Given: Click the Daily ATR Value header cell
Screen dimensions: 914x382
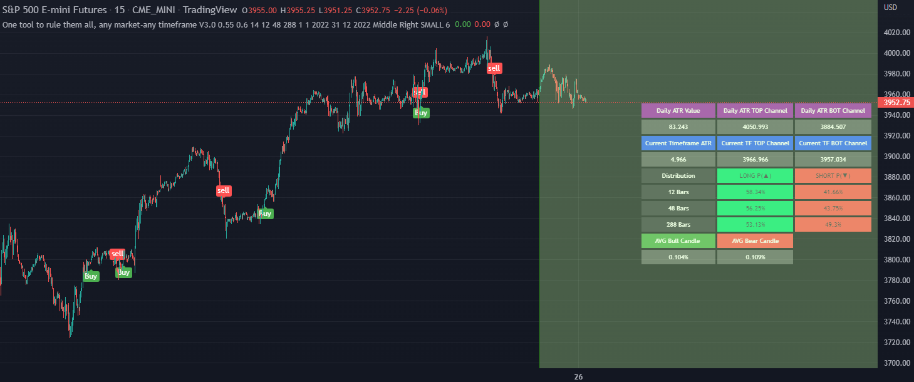Looking at the screenshot, I should coord(678,111).
